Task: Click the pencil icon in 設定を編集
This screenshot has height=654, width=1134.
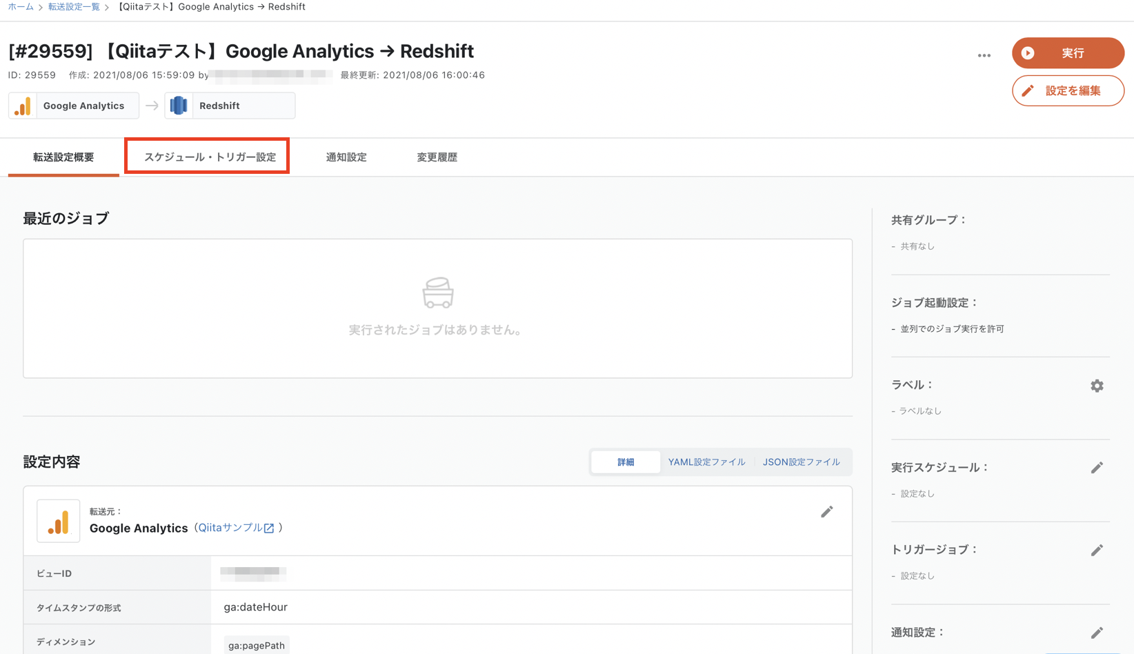Action: 1028,91
